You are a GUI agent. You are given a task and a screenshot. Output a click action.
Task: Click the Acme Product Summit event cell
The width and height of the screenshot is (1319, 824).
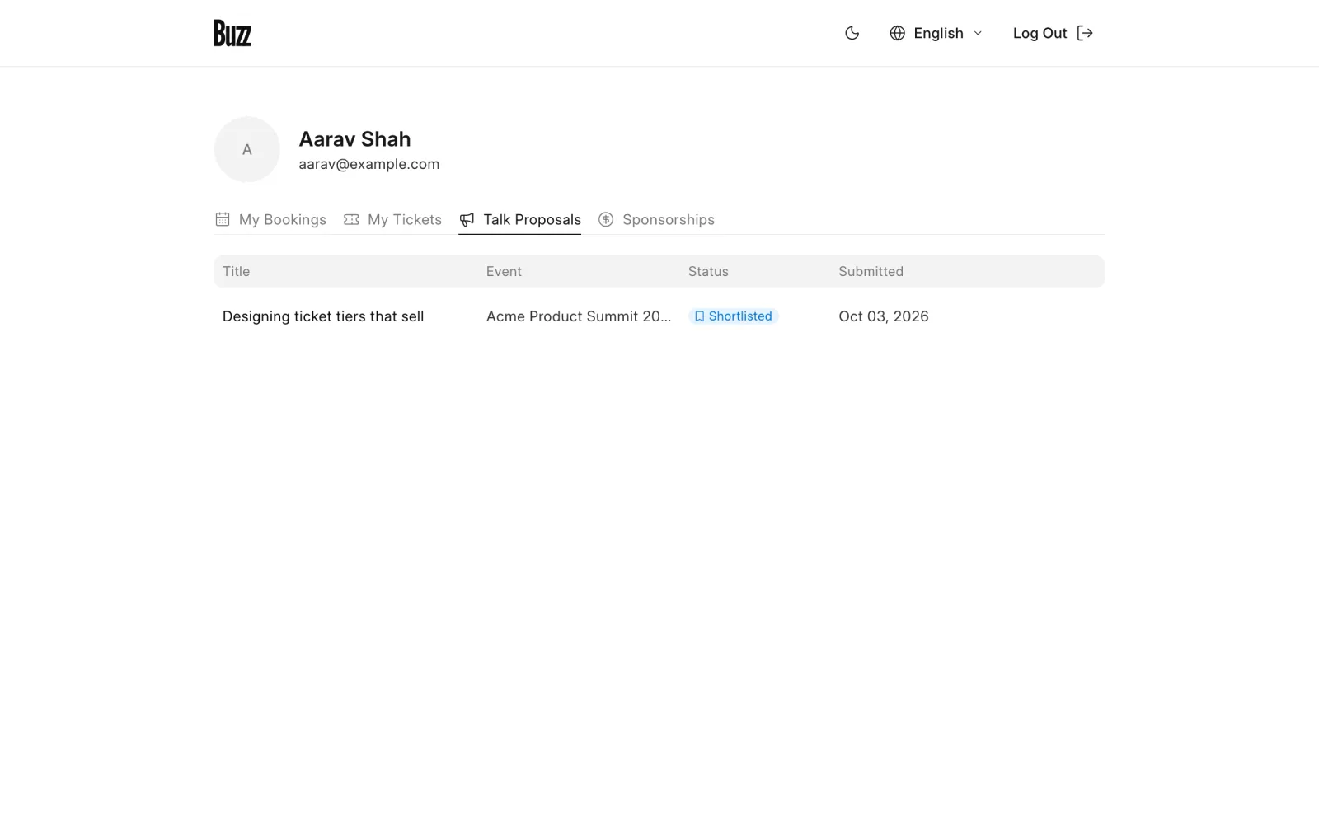click(579, 316)
